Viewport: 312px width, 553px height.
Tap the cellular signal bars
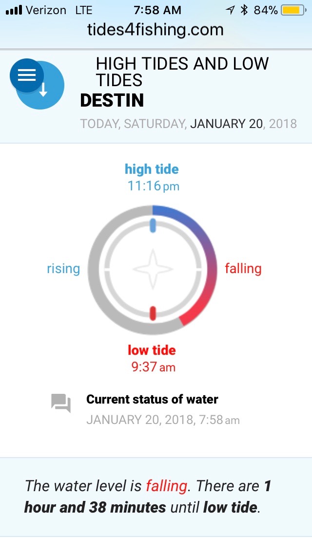click(x=14, y=10)
